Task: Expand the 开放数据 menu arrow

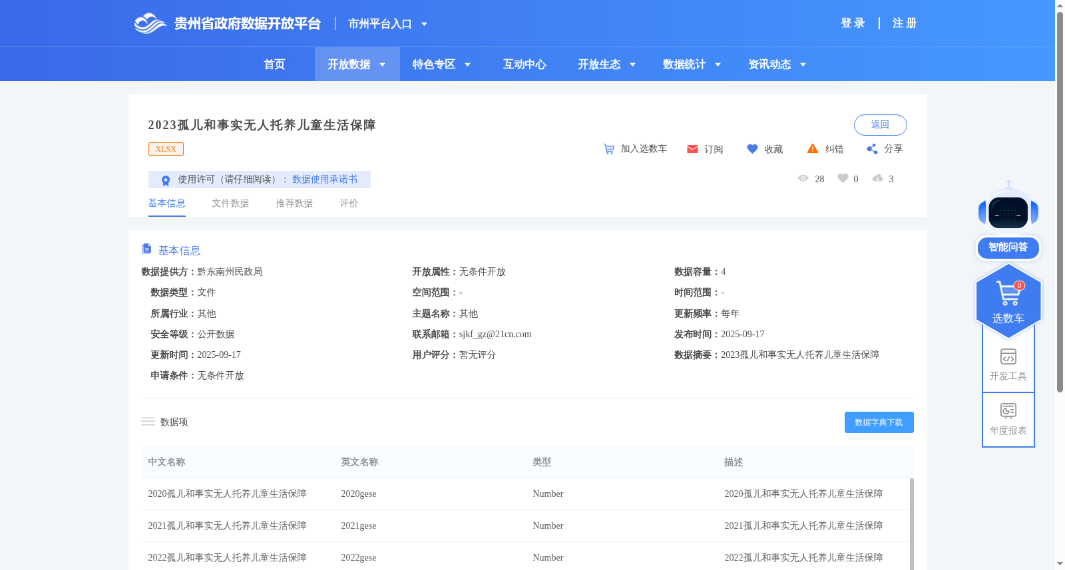Action: point(382,65)
